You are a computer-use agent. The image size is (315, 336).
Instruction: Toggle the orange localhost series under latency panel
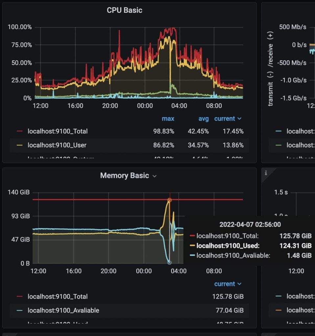point(301,310)
